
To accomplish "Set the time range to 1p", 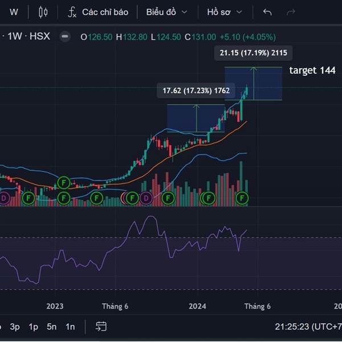I will 34,327.
